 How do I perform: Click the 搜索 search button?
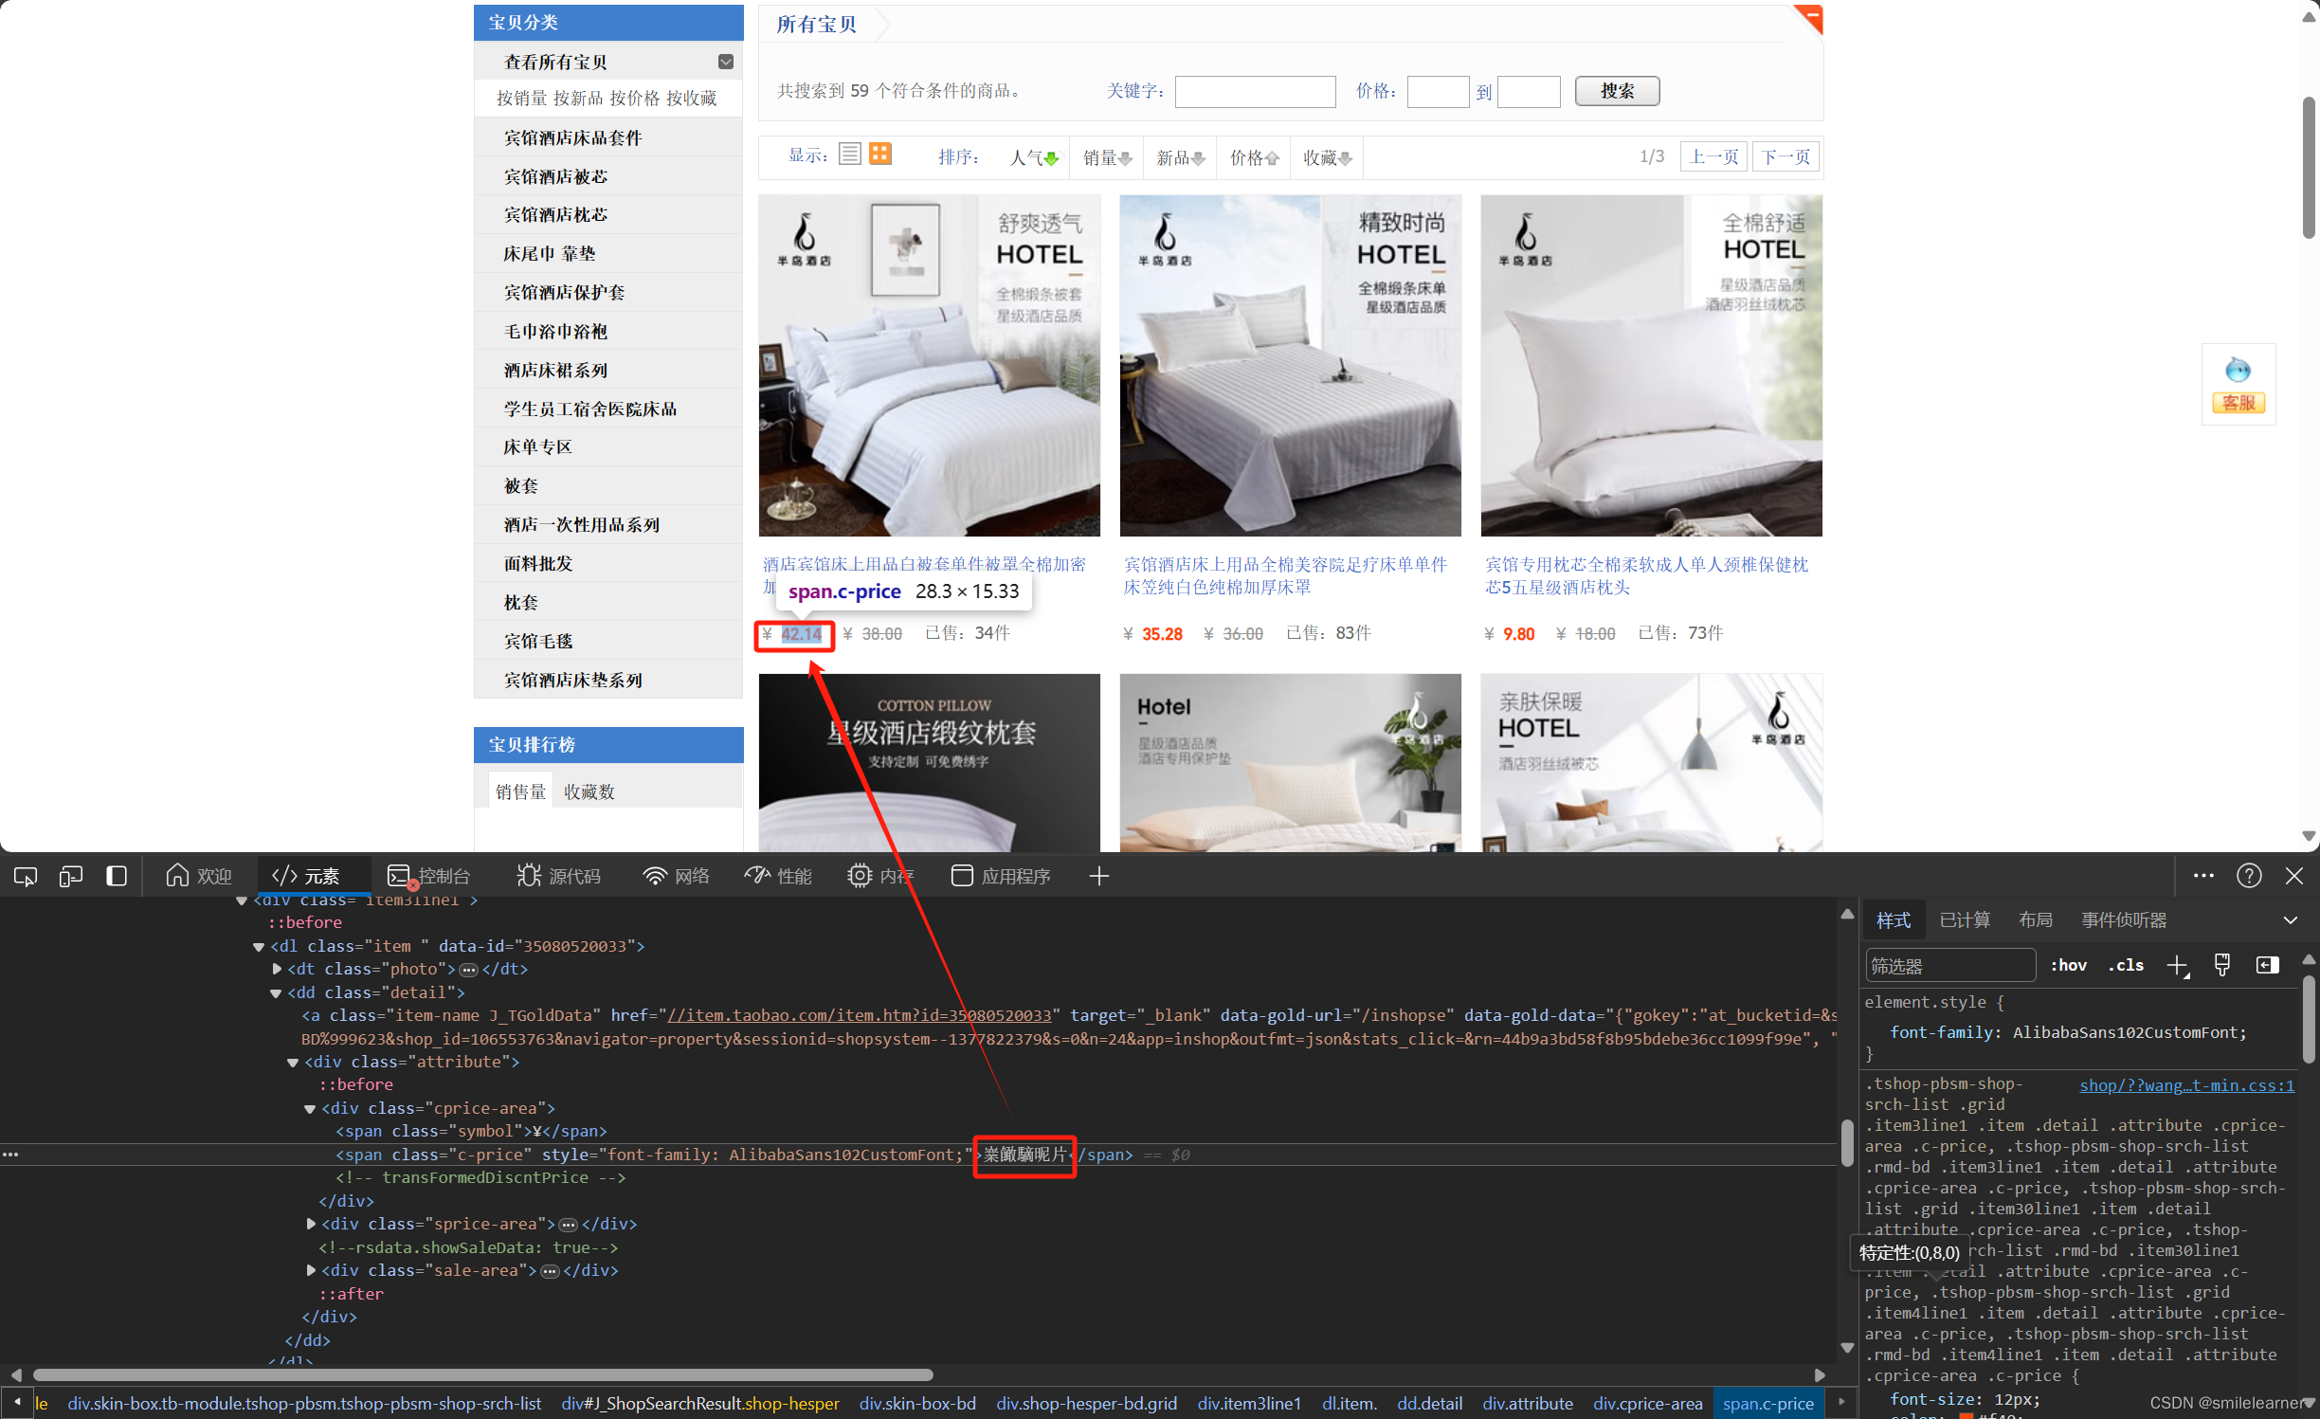tap(1617, 91)
